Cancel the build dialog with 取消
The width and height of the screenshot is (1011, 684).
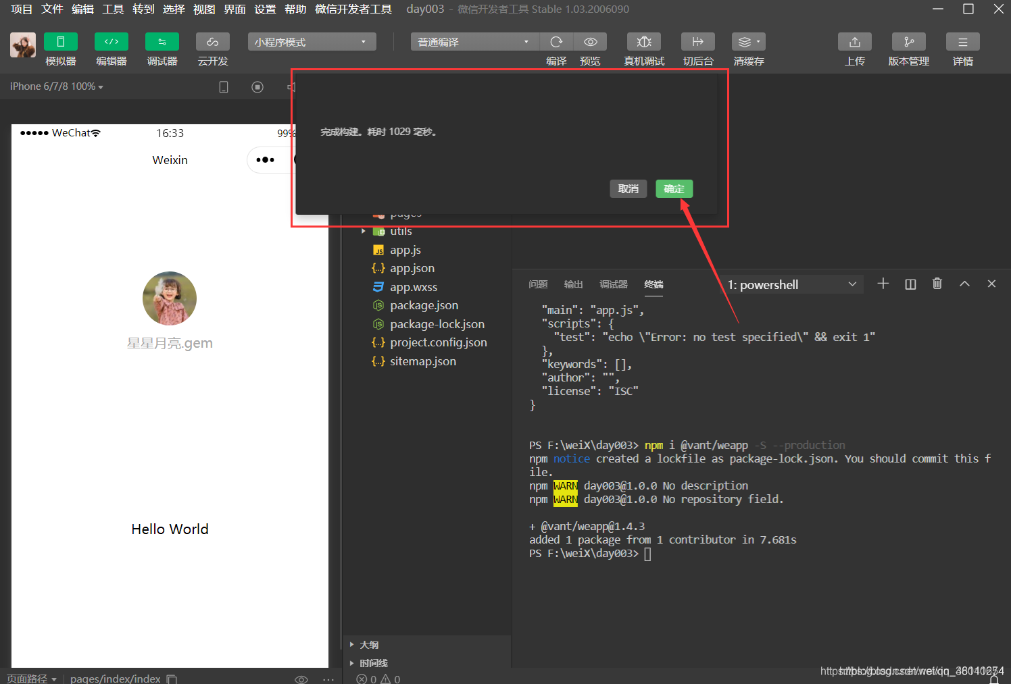pos(628,189)
